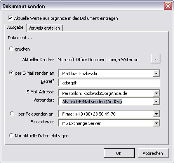
Task: Click the Persönlich kozlowski@orgAnice.de address field
Action: tap(106, 93)
